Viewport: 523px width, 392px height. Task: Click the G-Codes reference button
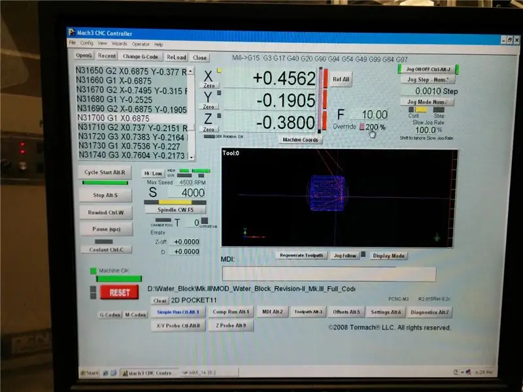point(110,315)
